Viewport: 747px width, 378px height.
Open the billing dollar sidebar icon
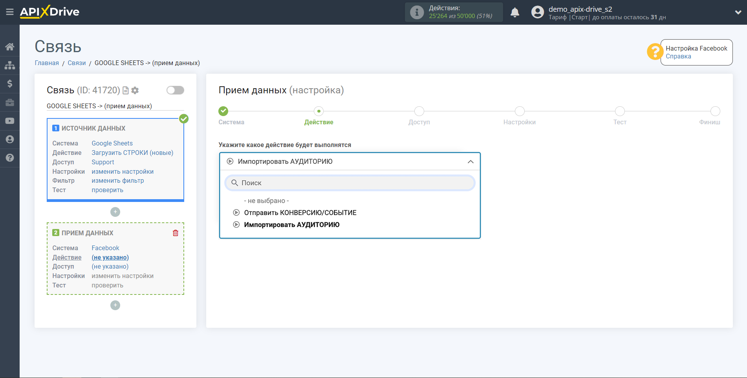[10, 84]
